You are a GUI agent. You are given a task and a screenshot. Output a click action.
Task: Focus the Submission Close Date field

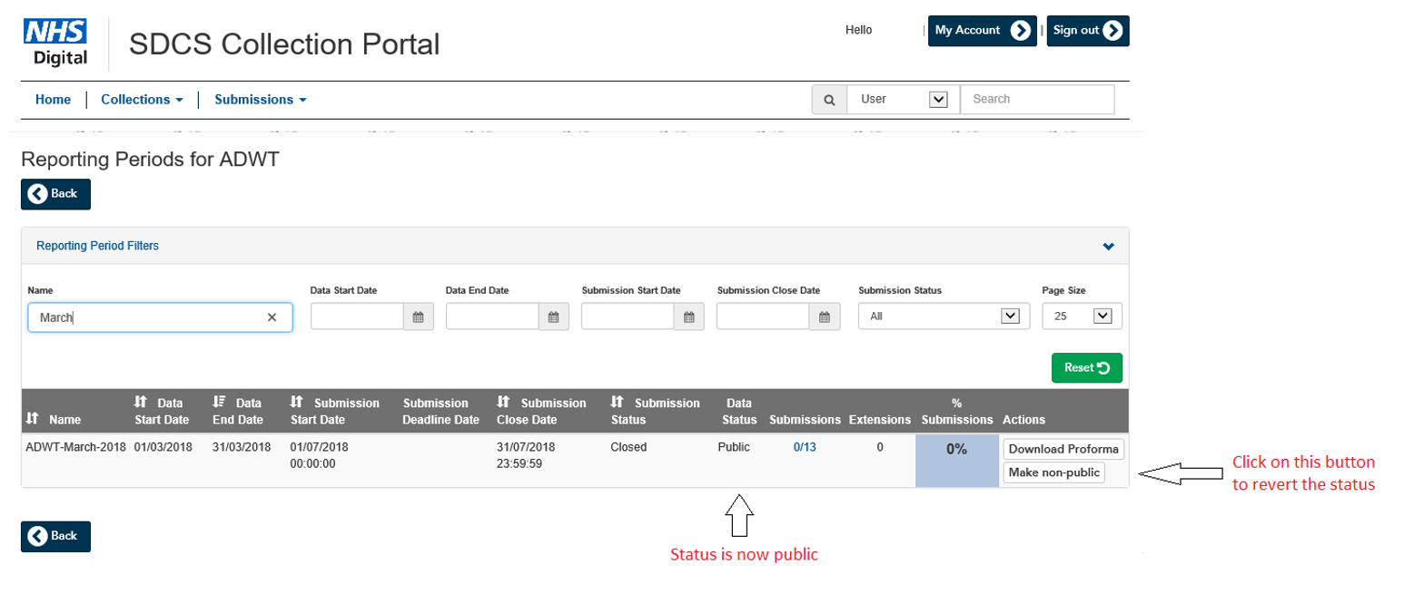point(763,316)
